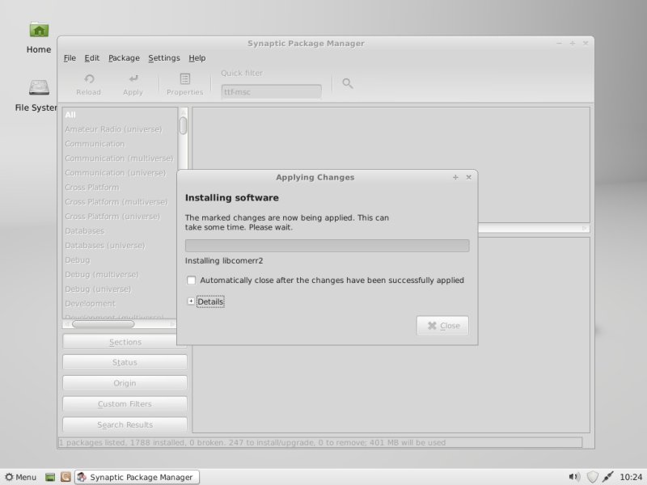Select the Development category
The width and height of the screenshot is (647, 485).
120,304
